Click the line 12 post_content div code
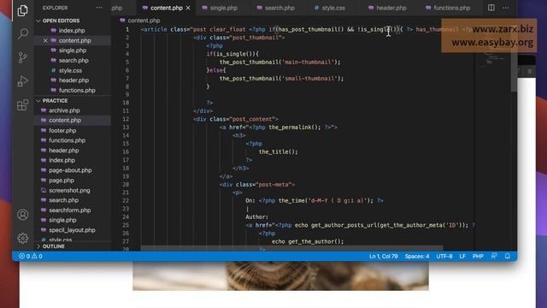This screenshot has height=308, width=547. point(236,119)
